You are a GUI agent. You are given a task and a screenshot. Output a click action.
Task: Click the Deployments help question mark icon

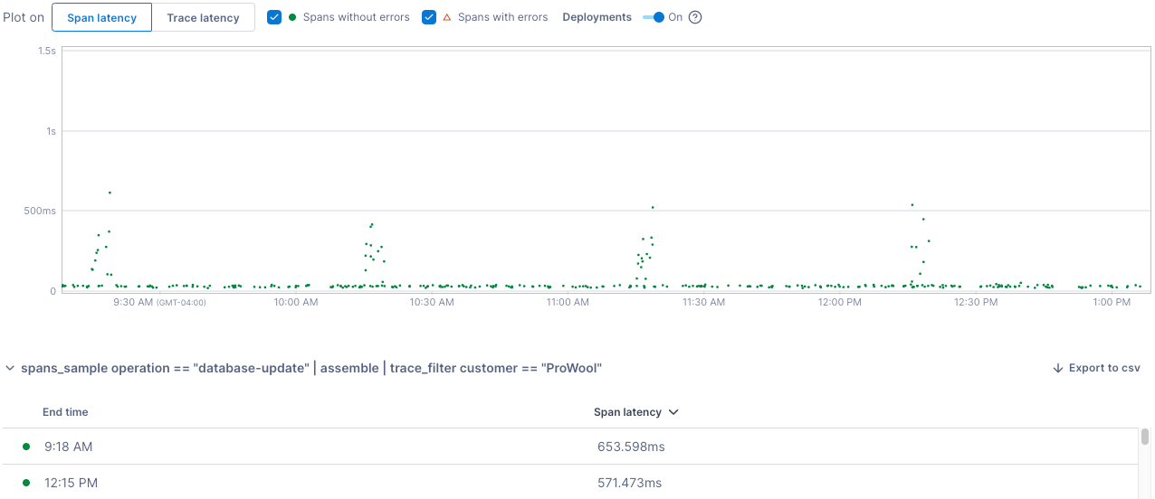695,17
